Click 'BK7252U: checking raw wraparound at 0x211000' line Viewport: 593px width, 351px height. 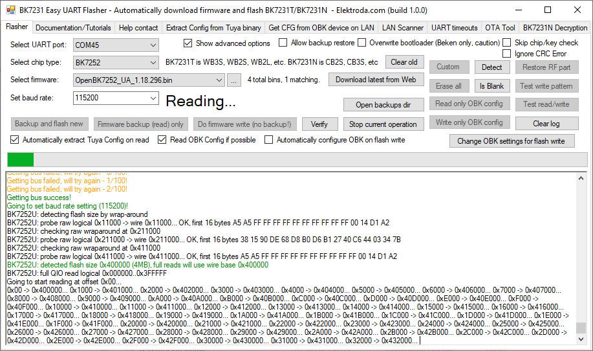pos(83,231)
